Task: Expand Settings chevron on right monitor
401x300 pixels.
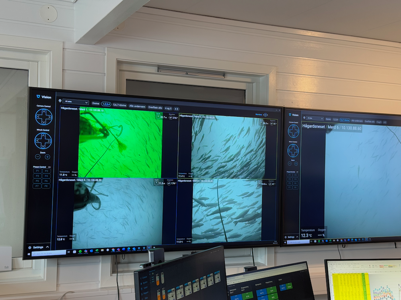Action: pyautogui.click(x=297, y=237)
